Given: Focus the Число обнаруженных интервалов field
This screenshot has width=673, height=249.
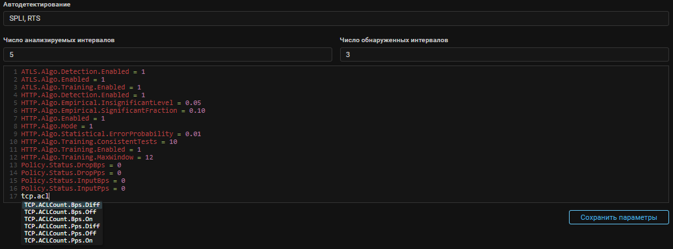Looking at the screenshot, I should coord(505,54).
